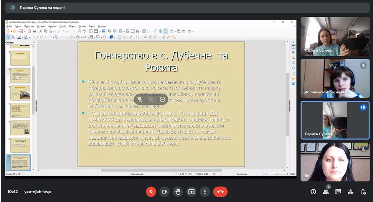Open the Файл menu
373x202 pixels.
(x=9, y=26)
